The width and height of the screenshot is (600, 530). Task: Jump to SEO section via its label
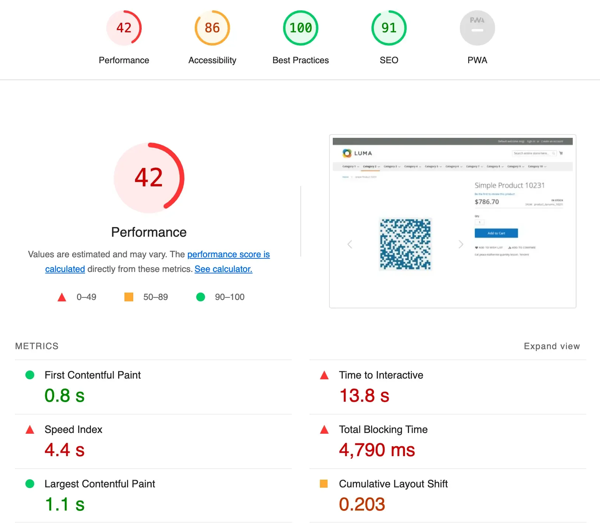pyautogui.click(x=389, y=60)
